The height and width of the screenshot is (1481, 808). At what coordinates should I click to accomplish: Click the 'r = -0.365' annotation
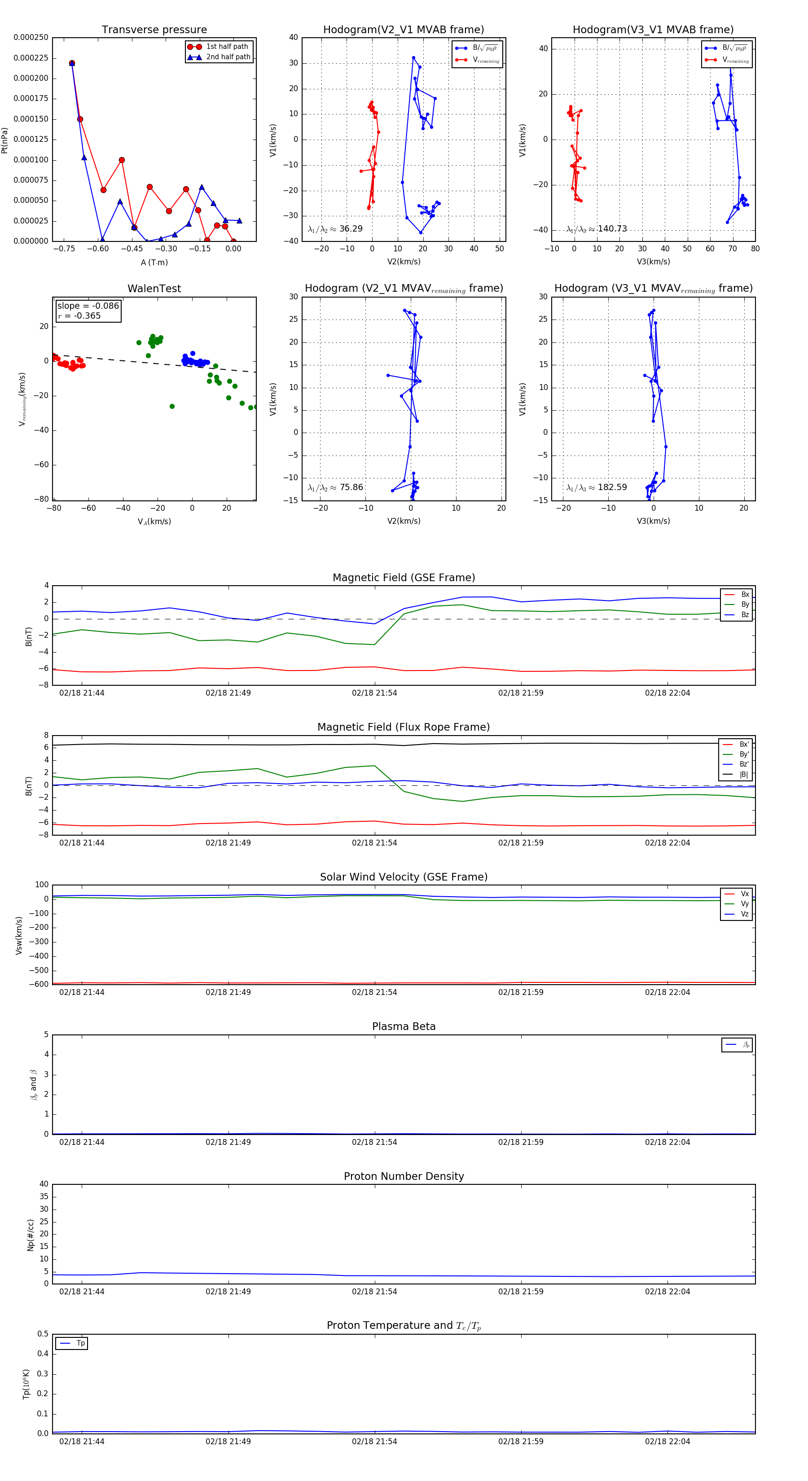coord(79,315)
